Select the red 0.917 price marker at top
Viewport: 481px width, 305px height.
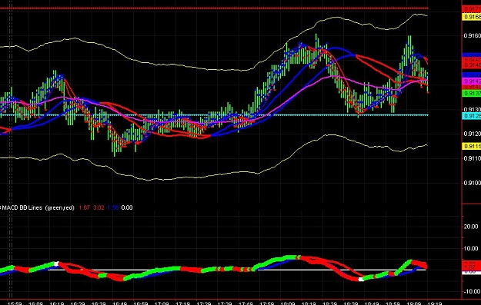(472, 9)
